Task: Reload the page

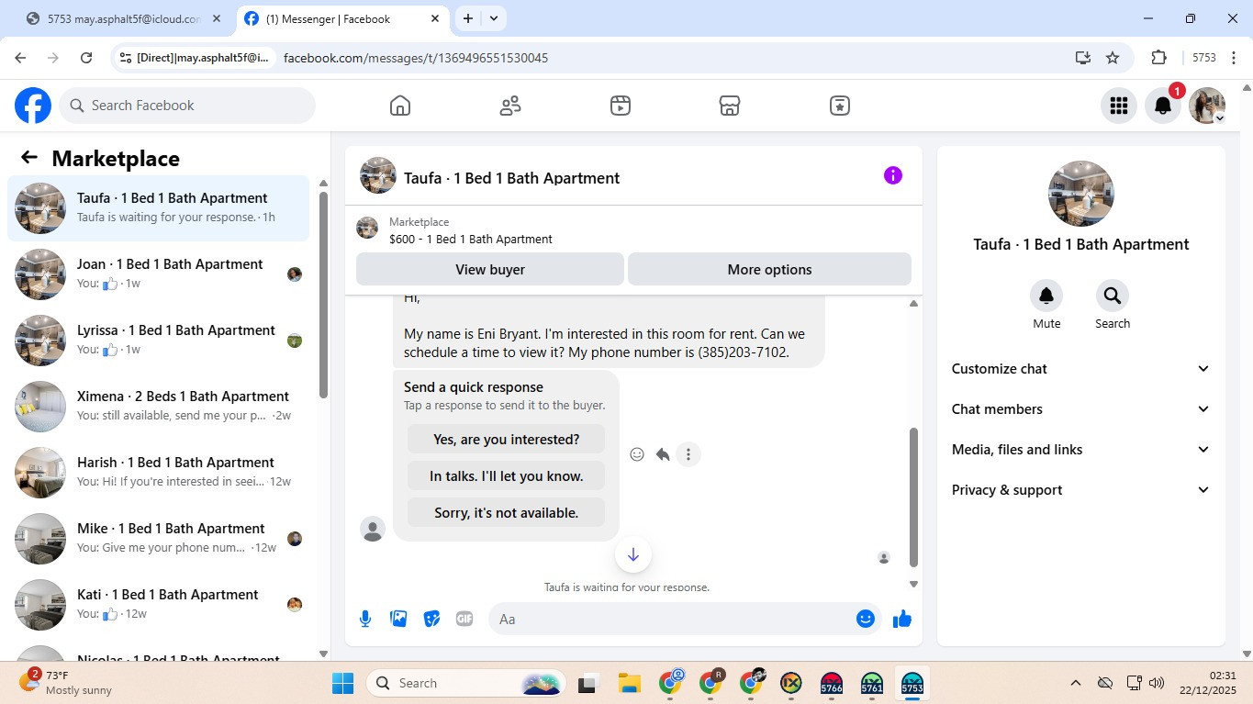Action: pyautogui.click(x=86, y=58)
